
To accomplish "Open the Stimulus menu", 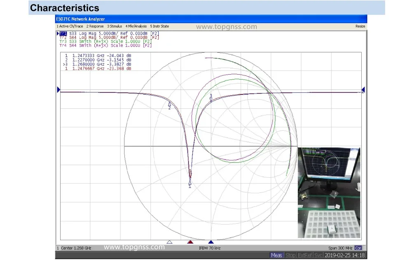I will click(114, 26).
